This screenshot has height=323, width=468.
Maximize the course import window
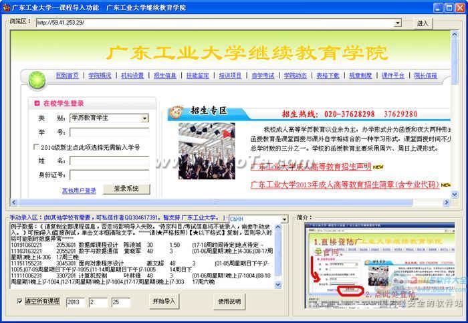(449, 7)
